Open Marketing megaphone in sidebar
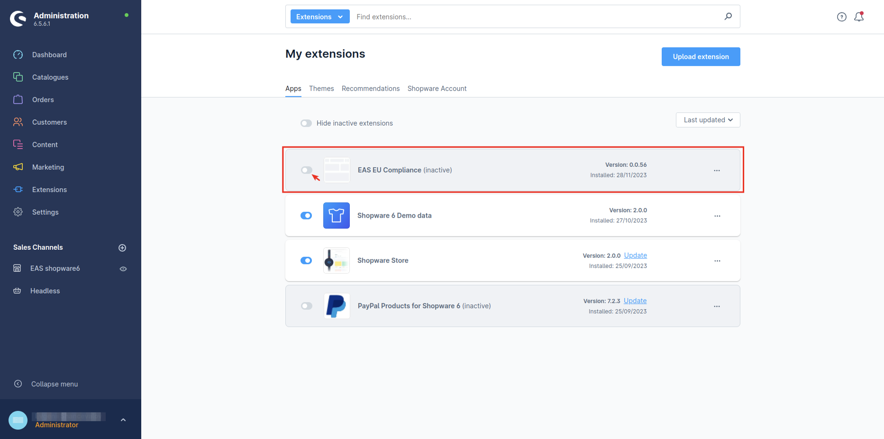The width and height of the screenshot is (884, 439). [x=18, y=167]
